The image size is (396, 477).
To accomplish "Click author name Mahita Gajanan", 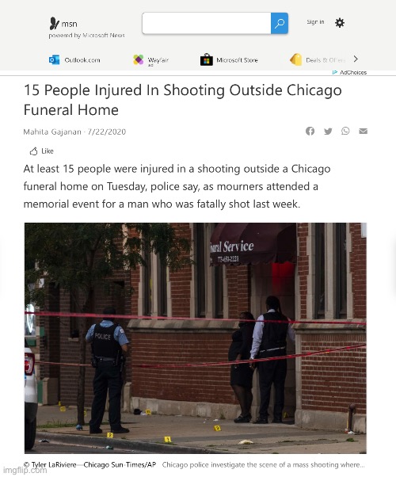I will (x=52, y=132).
